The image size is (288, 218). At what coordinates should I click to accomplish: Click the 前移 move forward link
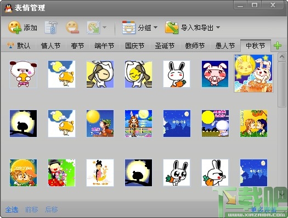pos(32,209)
